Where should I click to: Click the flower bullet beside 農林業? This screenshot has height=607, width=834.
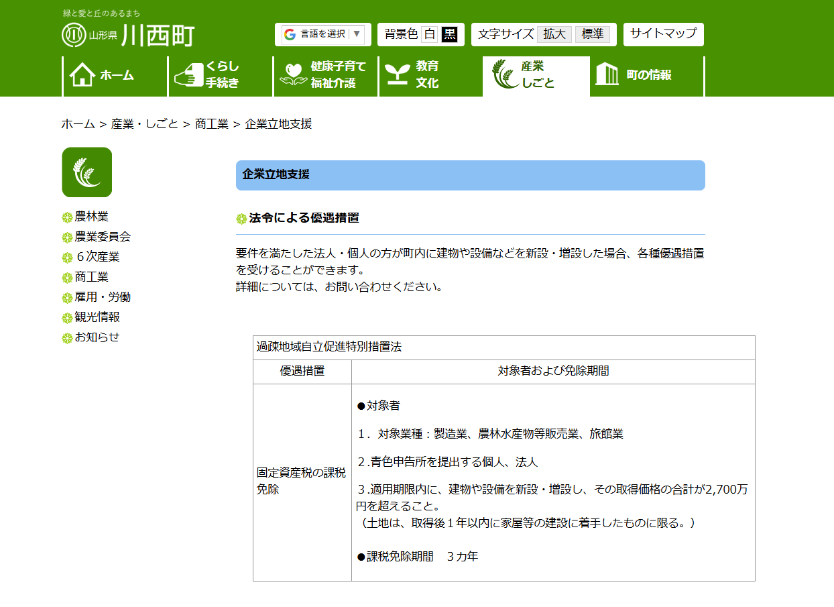pos(67,217)
